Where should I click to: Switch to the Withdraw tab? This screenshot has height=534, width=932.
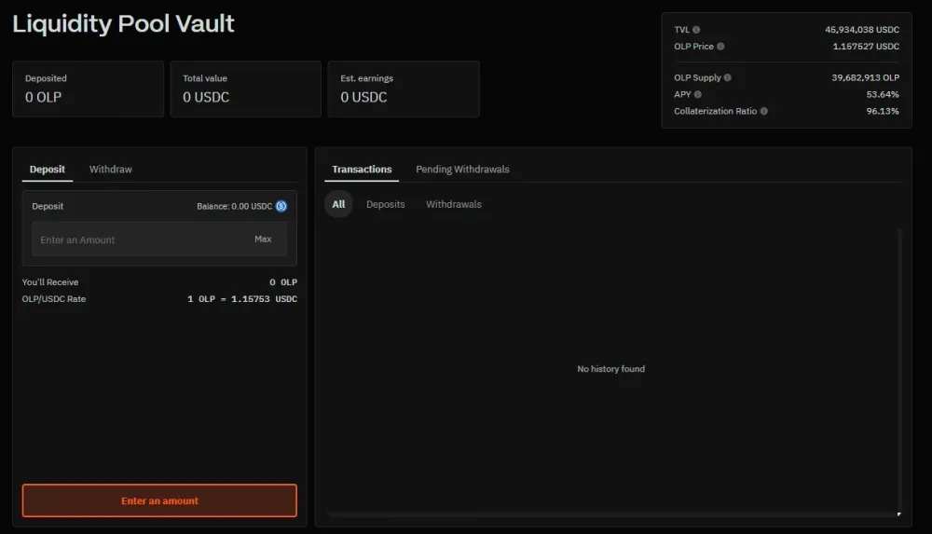click(110, 170)
